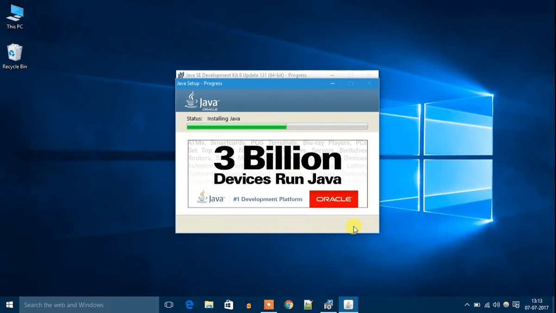Screen dimensions: 556x313
Task: Expand hidden icons with the tray chevron
Action: pos(467,305)
